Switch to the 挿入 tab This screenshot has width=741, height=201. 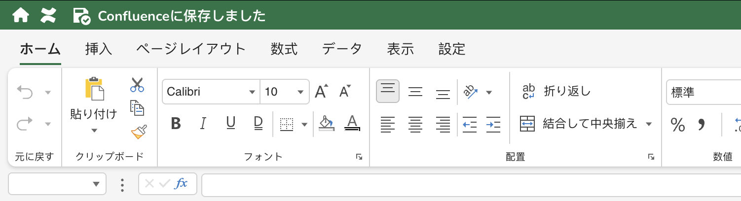tap(99, 49)
